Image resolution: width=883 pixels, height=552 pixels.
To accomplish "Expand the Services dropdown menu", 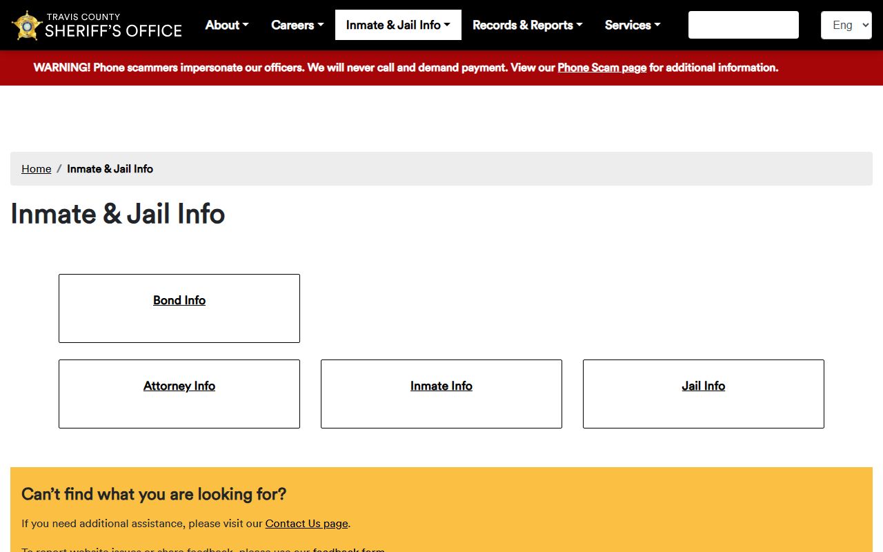I will 633,25.
